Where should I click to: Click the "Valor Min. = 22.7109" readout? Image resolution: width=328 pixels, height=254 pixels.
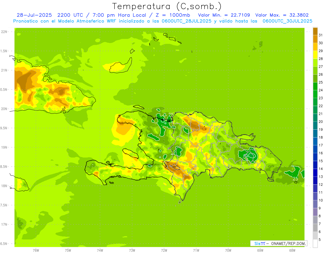tap(224, 15)
